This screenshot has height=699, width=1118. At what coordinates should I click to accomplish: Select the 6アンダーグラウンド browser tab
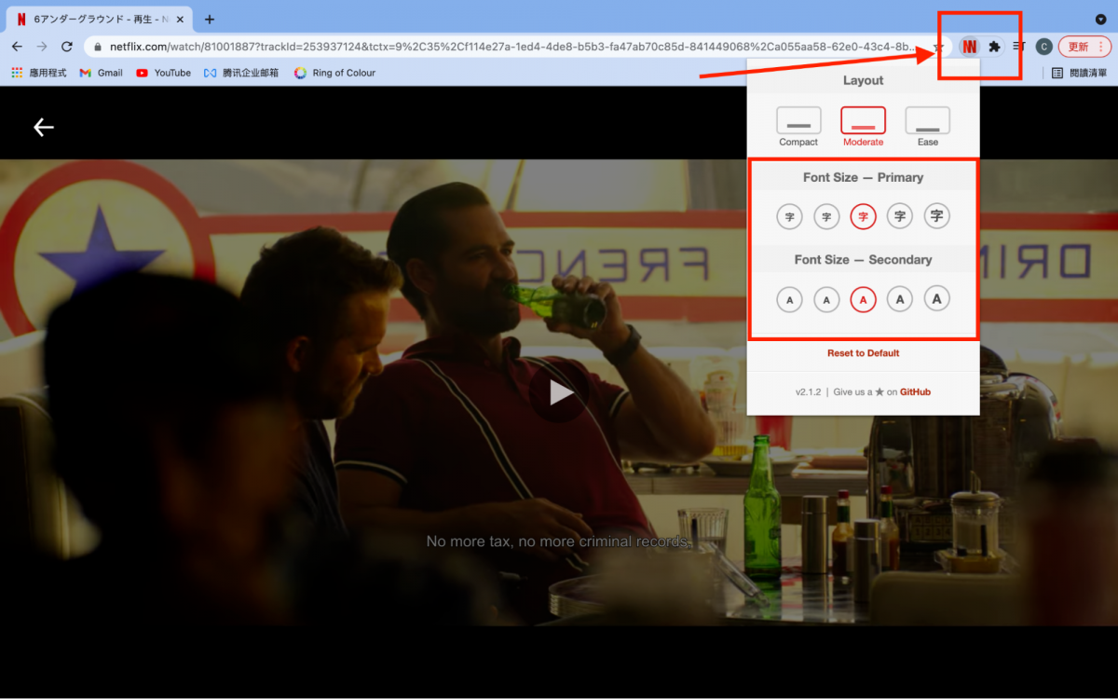pyautogui.click(x=101, y=19)
